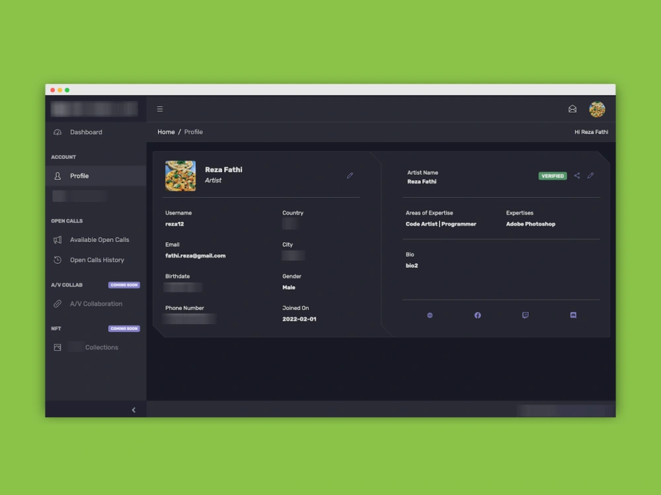Edit artist details with the pencil icon
661x495 pixels.
tap(590, 176)
